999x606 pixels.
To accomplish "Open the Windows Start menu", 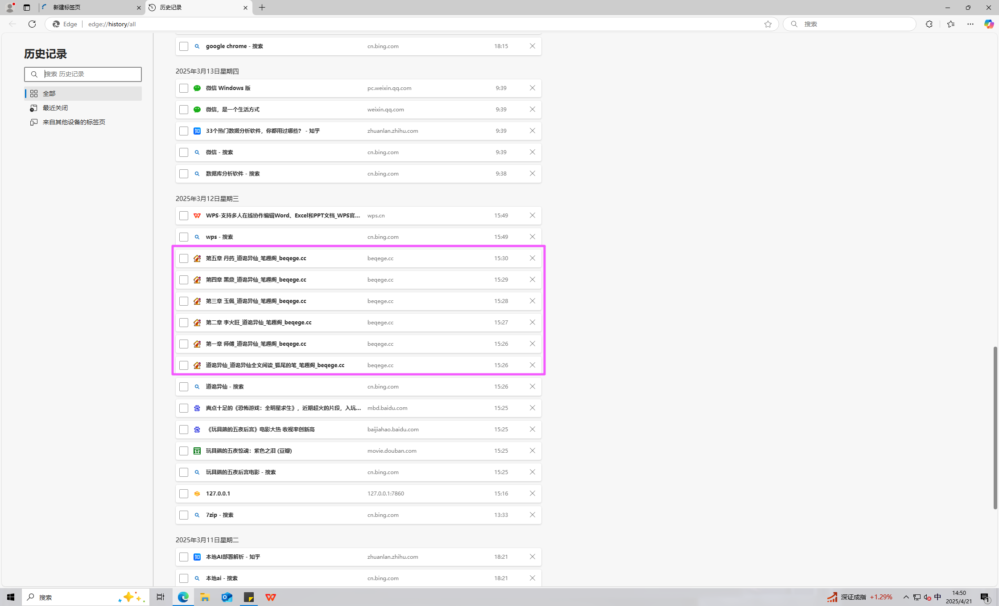I will pyautogui.click(x=11, y=597).
